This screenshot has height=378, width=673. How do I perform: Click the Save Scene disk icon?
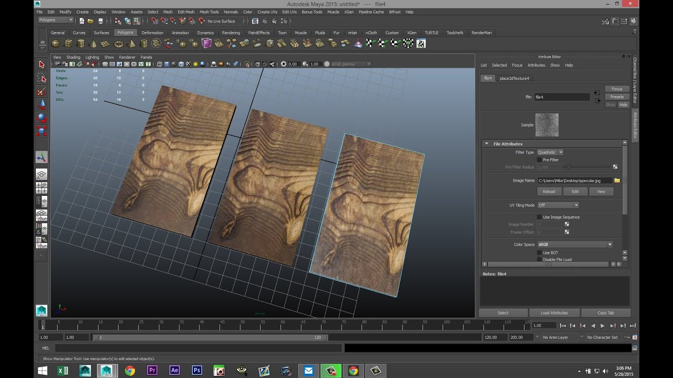(100, 21)
